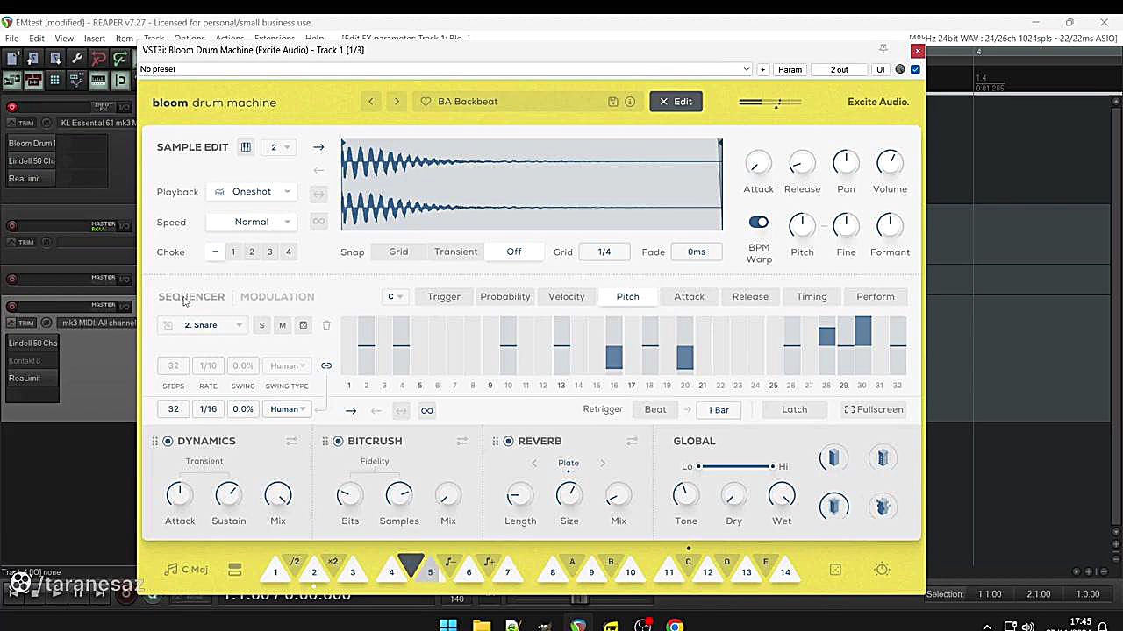Select forward arrow sample direction in Sample Edit

tap(318, 147)
